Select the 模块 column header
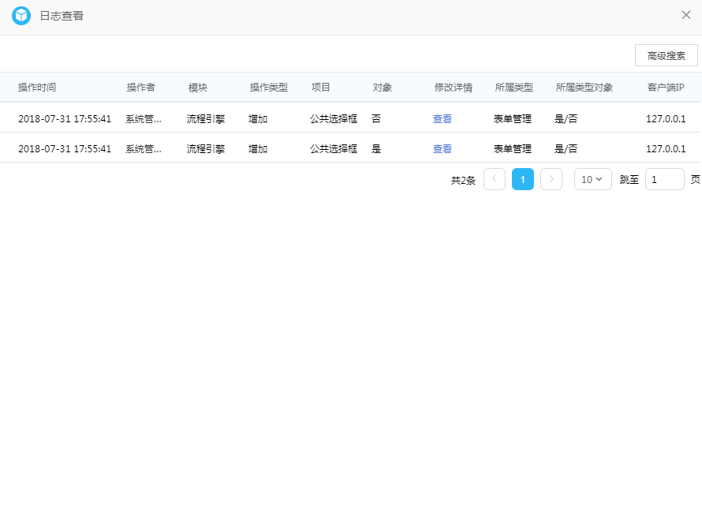The height and width of the screenshot is (505, 702). pos(198,88)
